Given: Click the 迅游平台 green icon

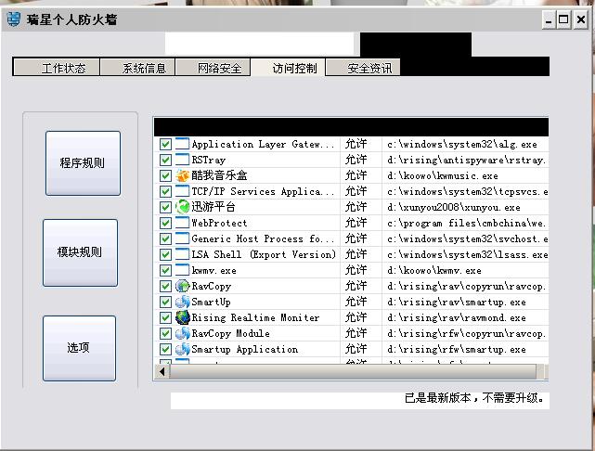Looking at the screenshot, I should click(x=182, y=207).
